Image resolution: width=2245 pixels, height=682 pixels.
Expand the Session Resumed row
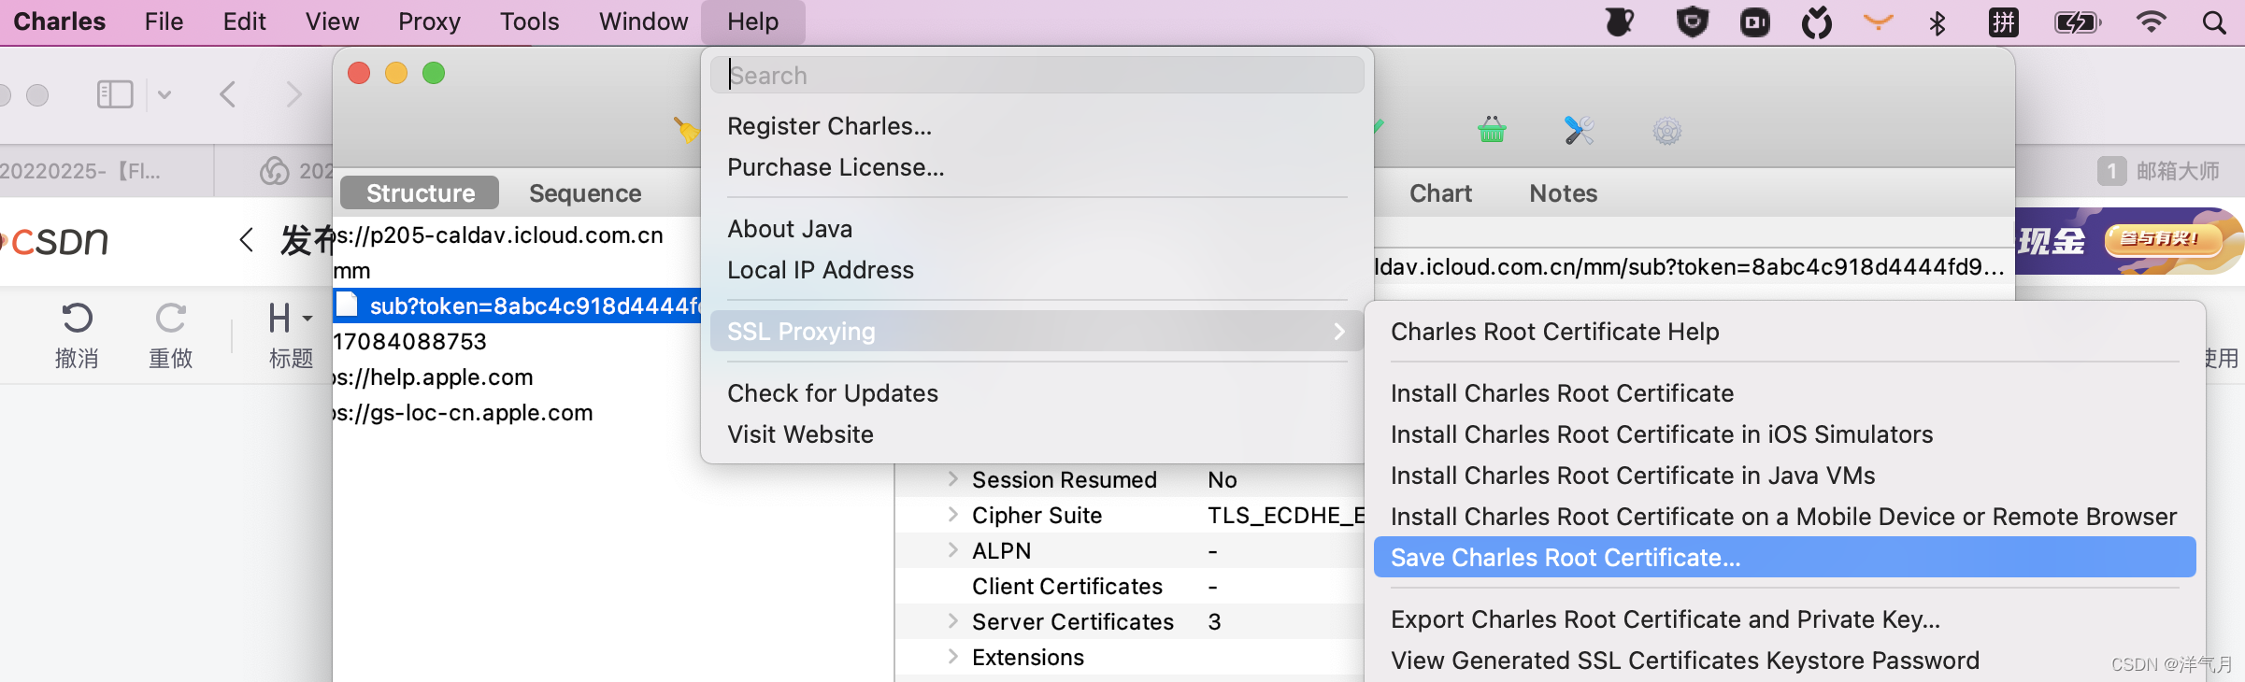[x=952, y=478]
